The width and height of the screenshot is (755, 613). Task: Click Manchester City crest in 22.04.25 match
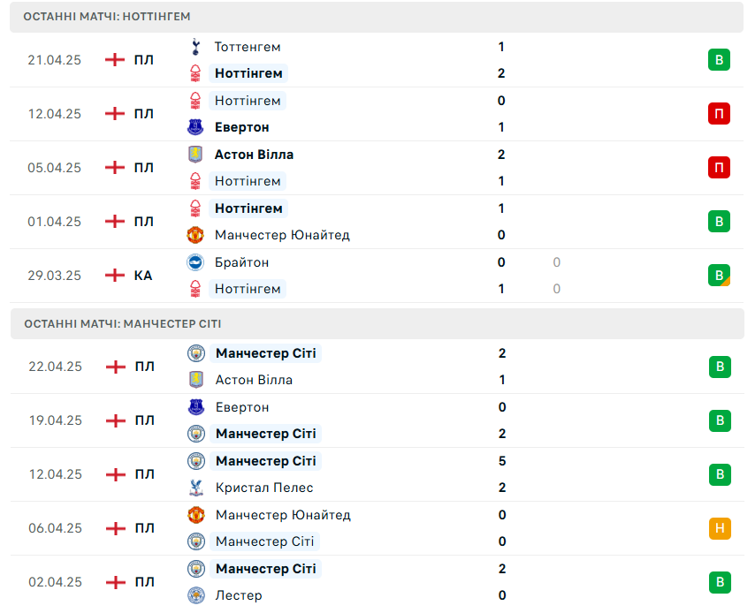click(196, 353)
